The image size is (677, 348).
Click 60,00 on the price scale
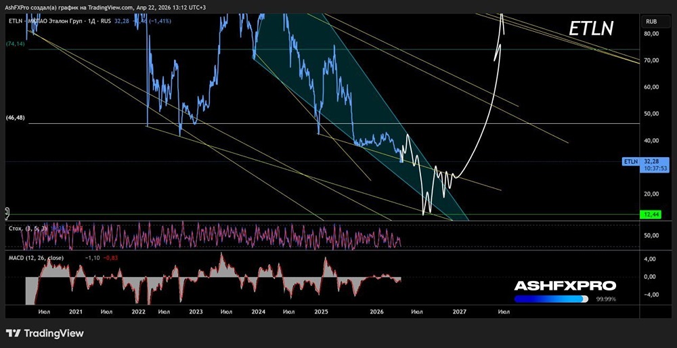[651, 87]
